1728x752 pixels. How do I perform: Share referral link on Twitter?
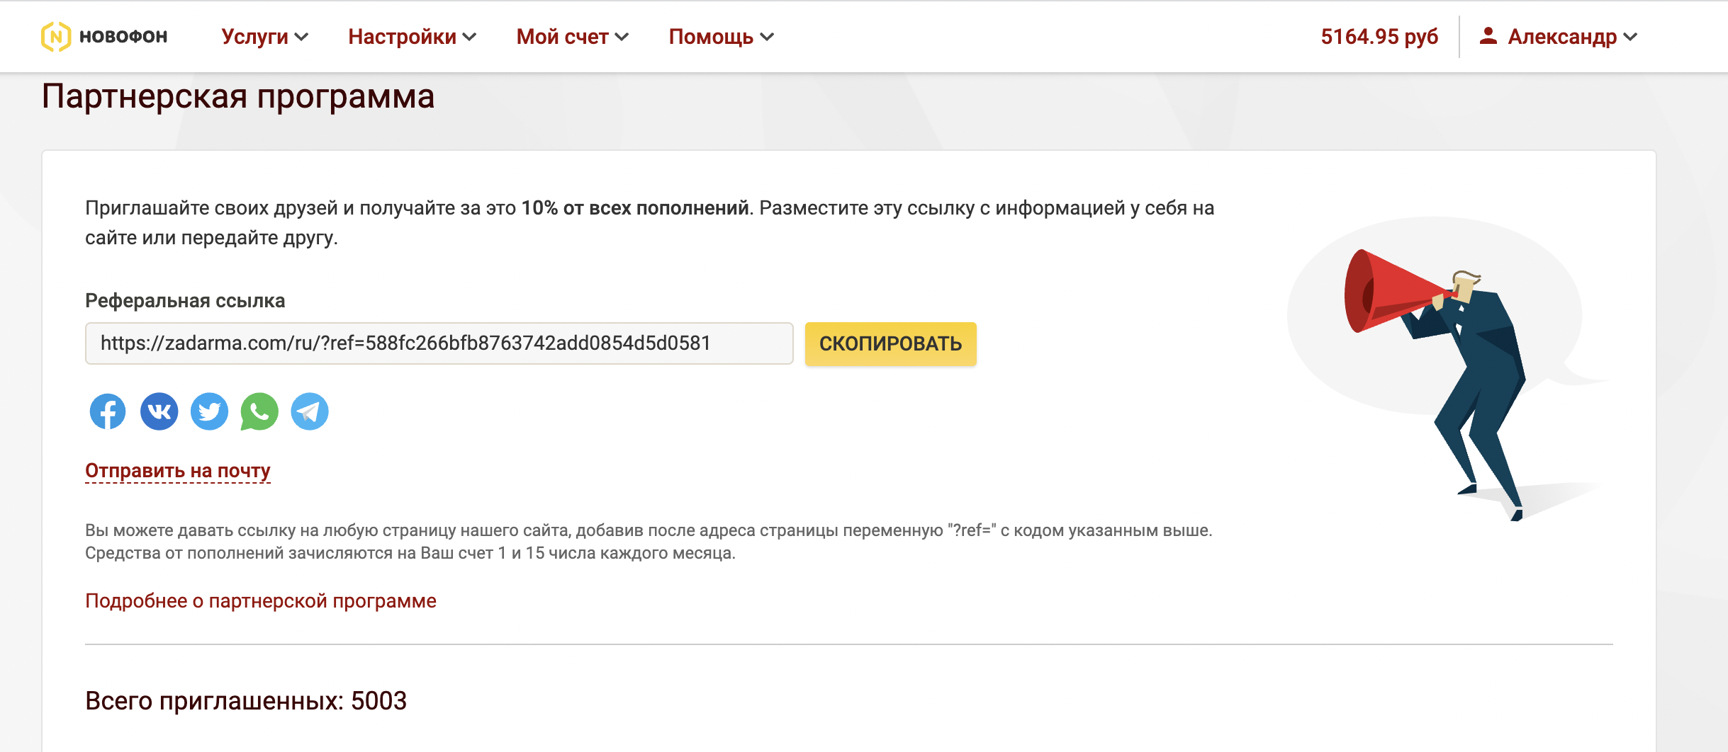click(x=209, y=411)
